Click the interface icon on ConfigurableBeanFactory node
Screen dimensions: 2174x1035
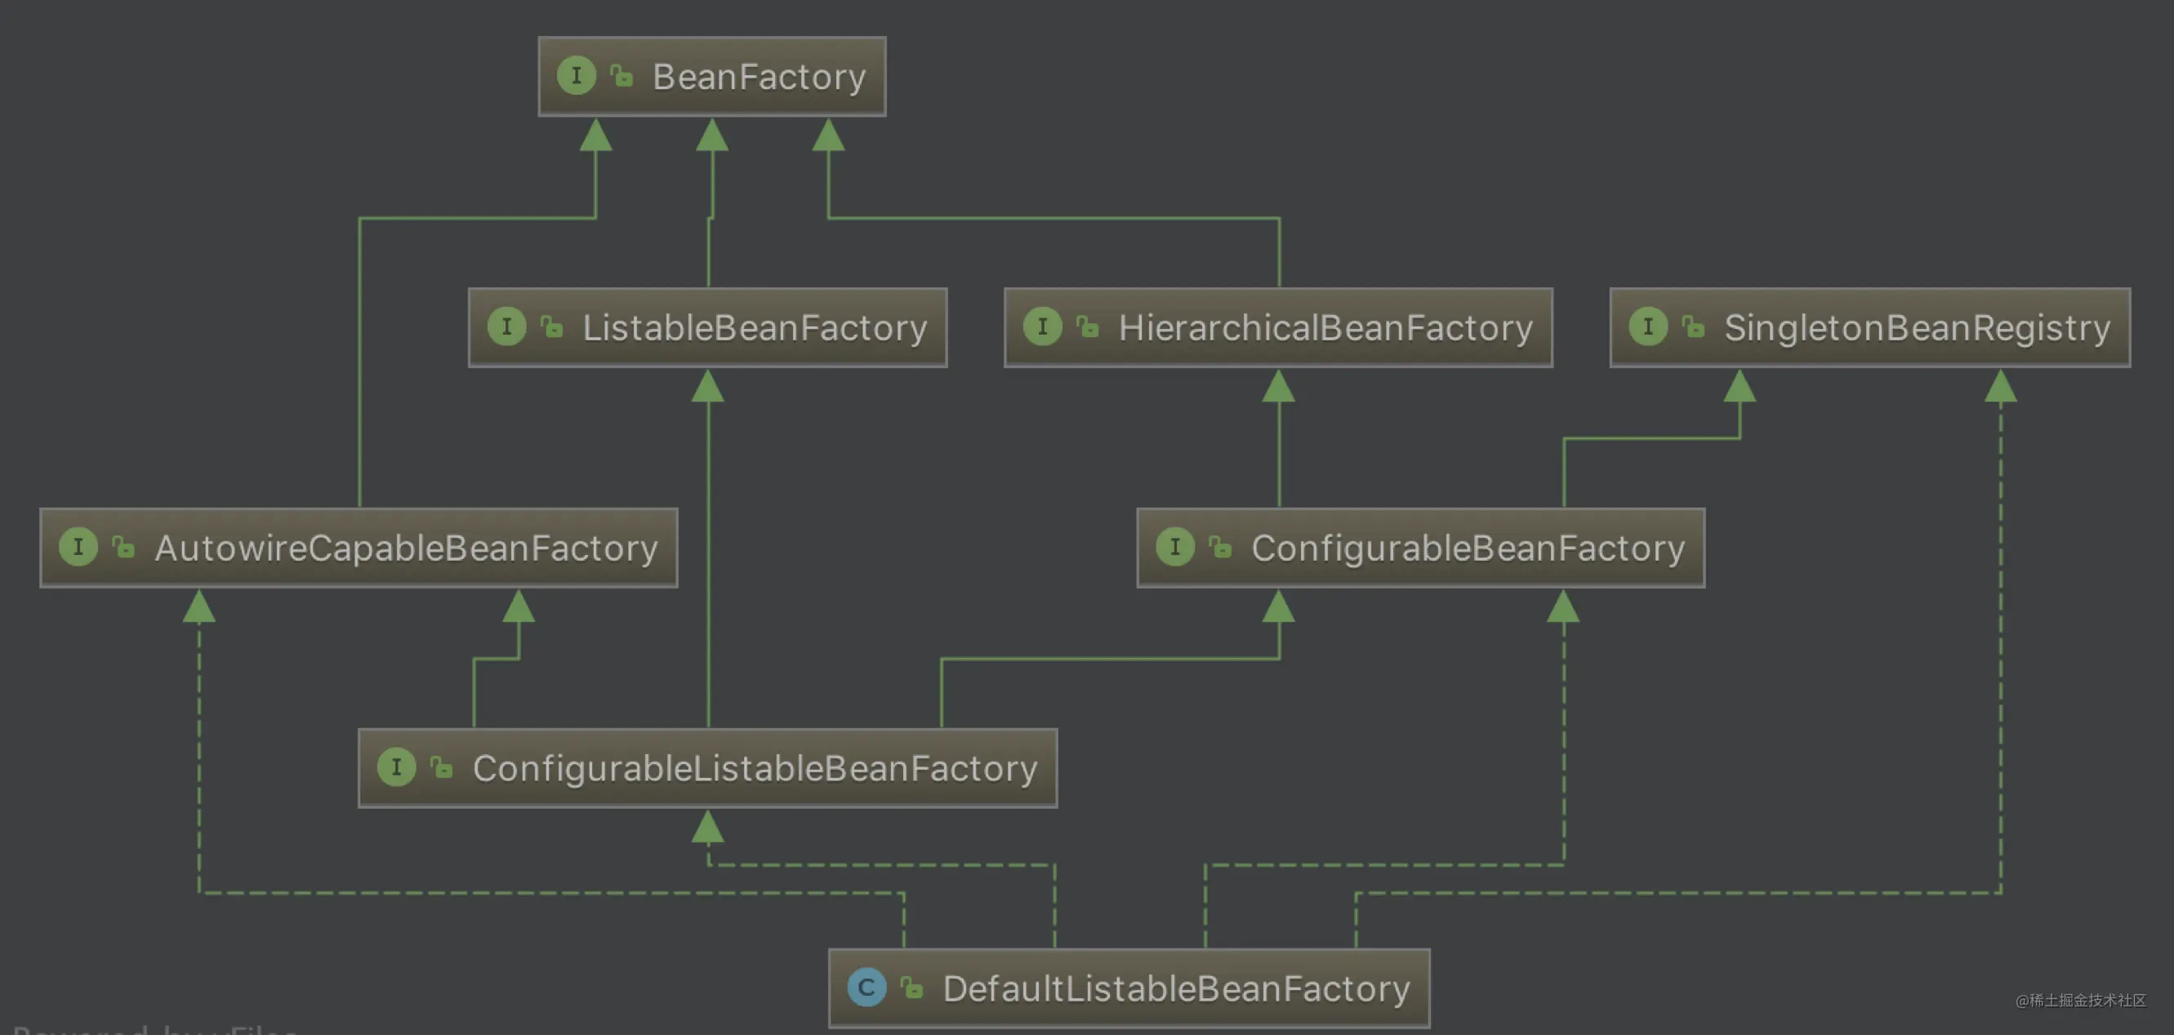[x=1174, y=547]
